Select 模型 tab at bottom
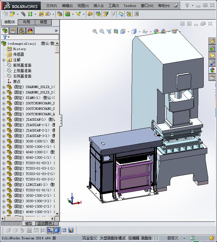217x242 pixels. (x=29, y=224)
